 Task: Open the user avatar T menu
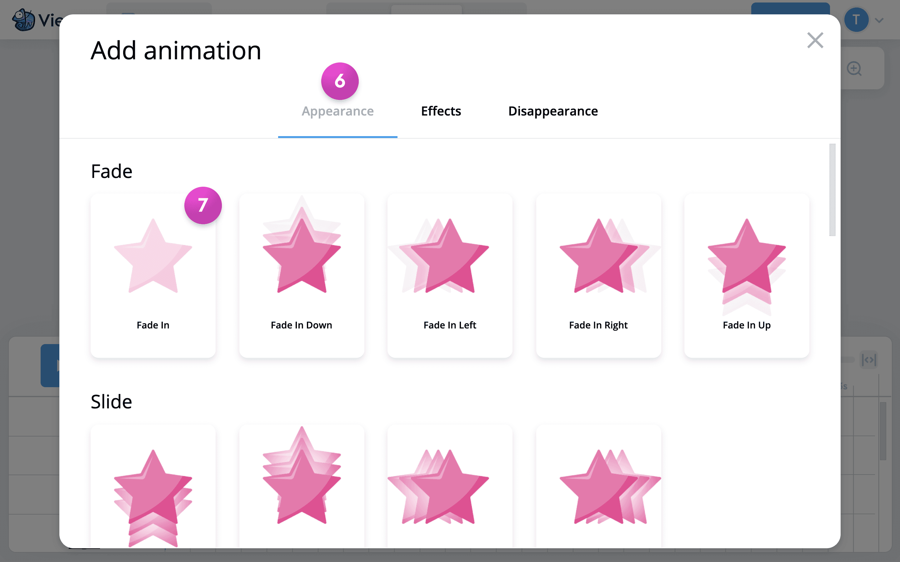(856, 20)
